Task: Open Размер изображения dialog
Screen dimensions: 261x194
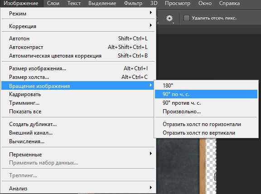Action: coord(79,68)
